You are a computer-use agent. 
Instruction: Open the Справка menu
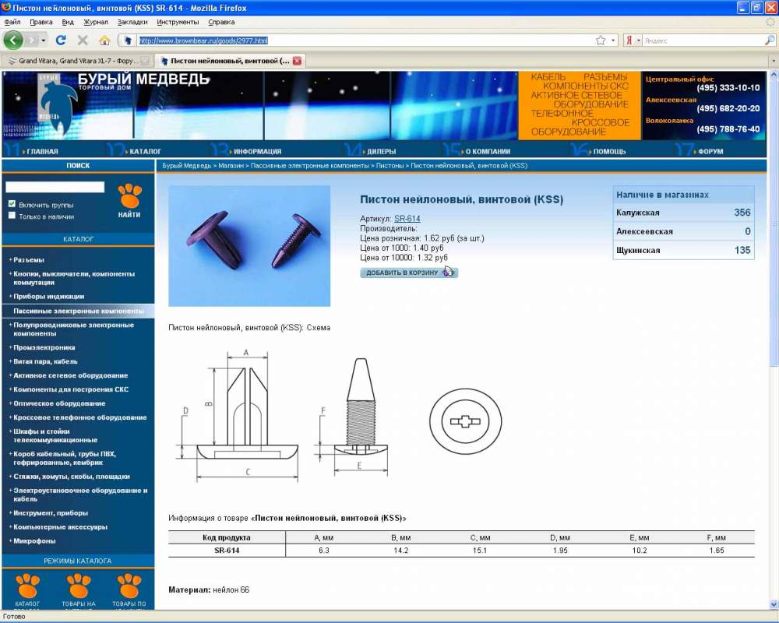tap(221, 22)
